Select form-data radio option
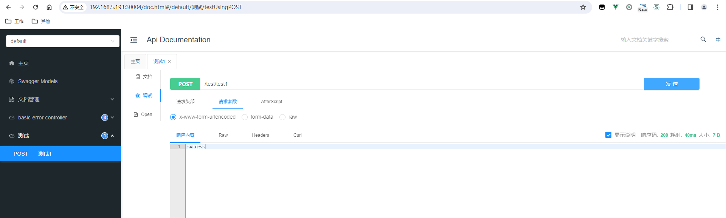 (245, 117)
